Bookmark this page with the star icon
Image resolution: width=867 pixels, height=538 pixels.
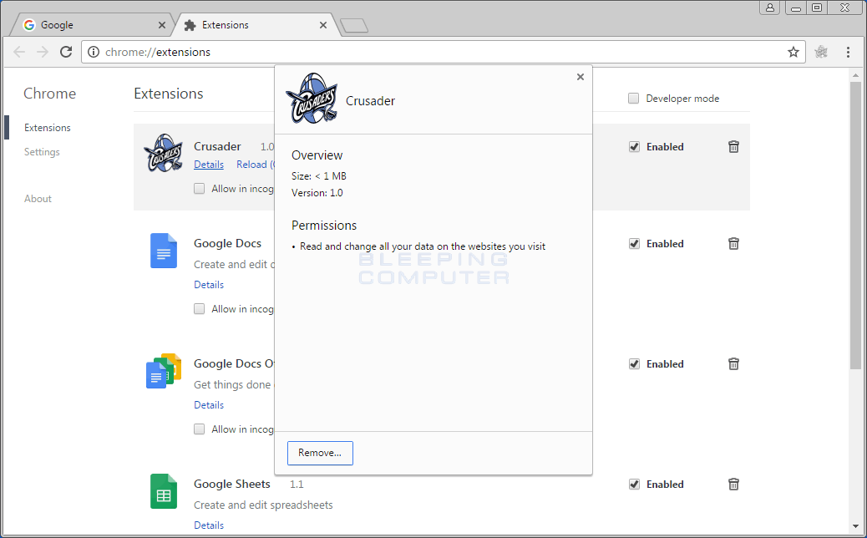point(793,52)
